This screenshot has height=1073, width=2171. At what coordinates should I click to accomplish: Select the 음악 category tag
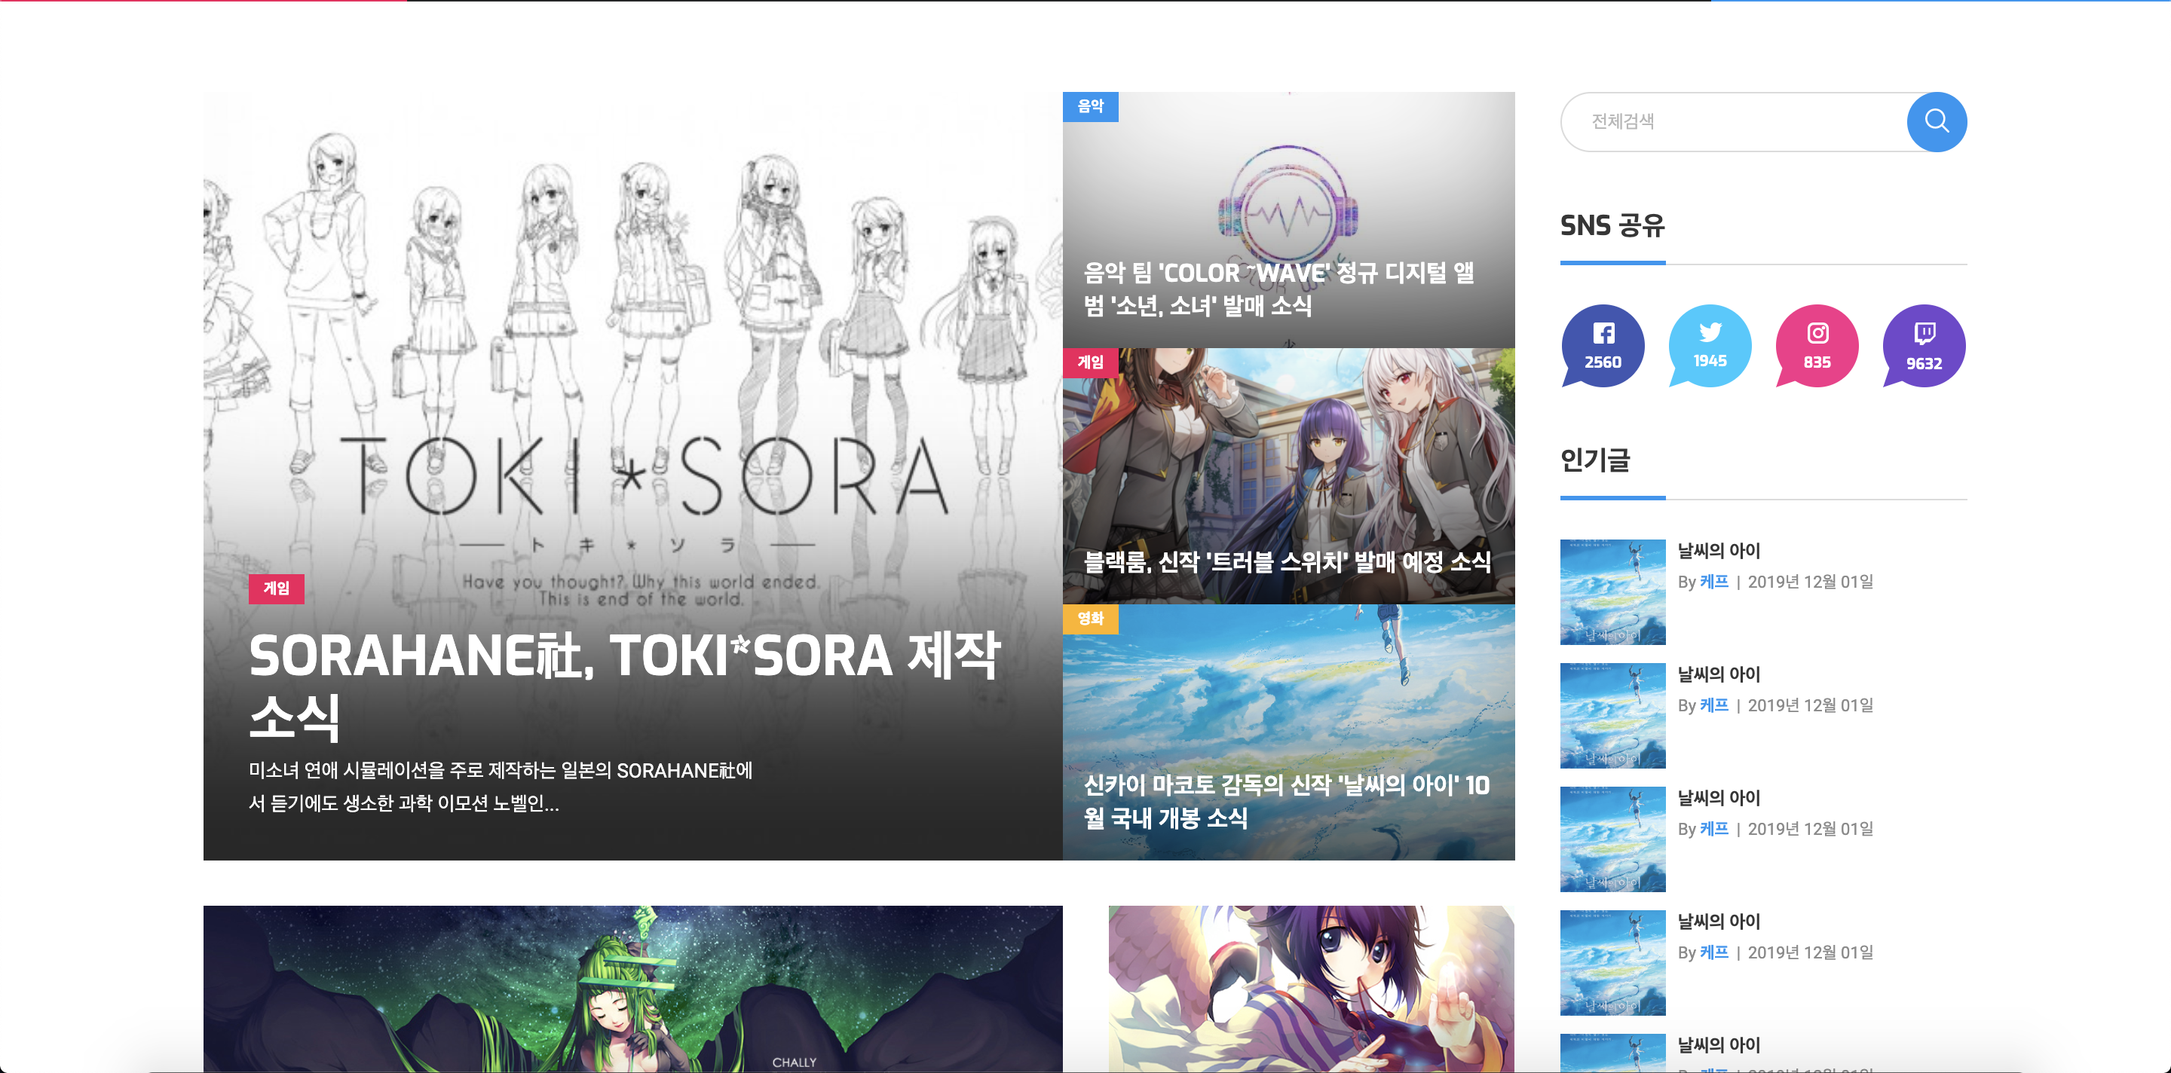tap(1090, 106)
